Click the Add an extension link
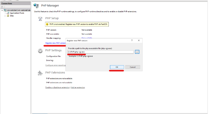 coord(78,87)
